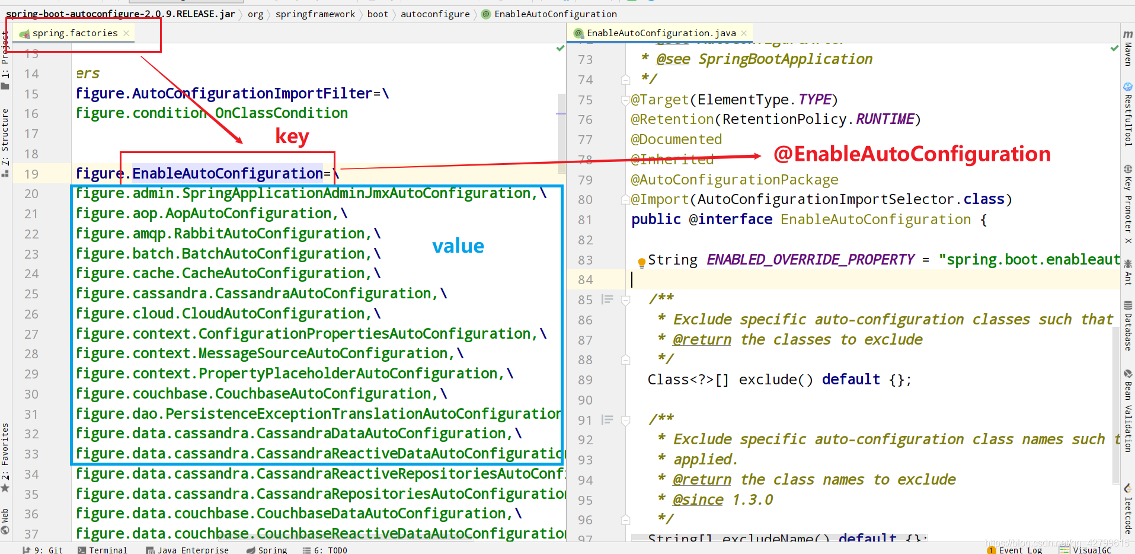Collapse the Javadoc fold marker at line 85

(x=625, y=300)
